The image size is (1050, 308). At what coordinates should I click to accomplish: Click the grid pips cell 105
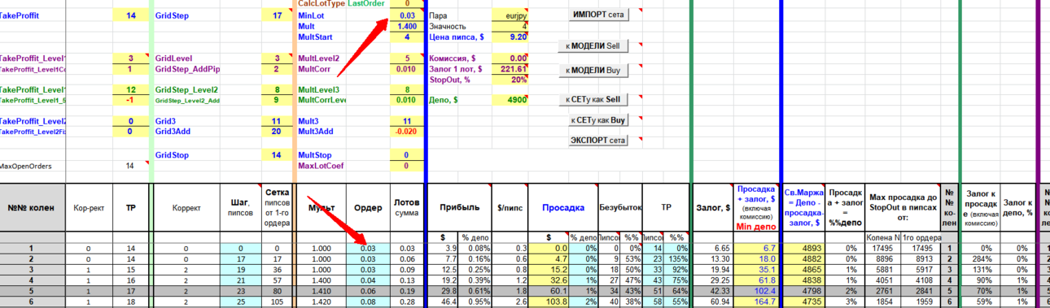pos(278,301)
